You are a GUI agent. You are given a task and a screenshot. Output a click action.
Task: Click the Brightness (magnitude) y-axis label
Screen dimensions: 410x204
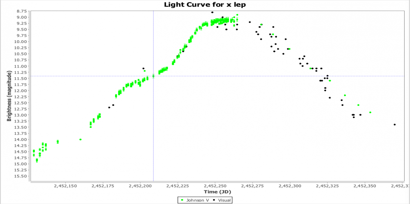9,96
